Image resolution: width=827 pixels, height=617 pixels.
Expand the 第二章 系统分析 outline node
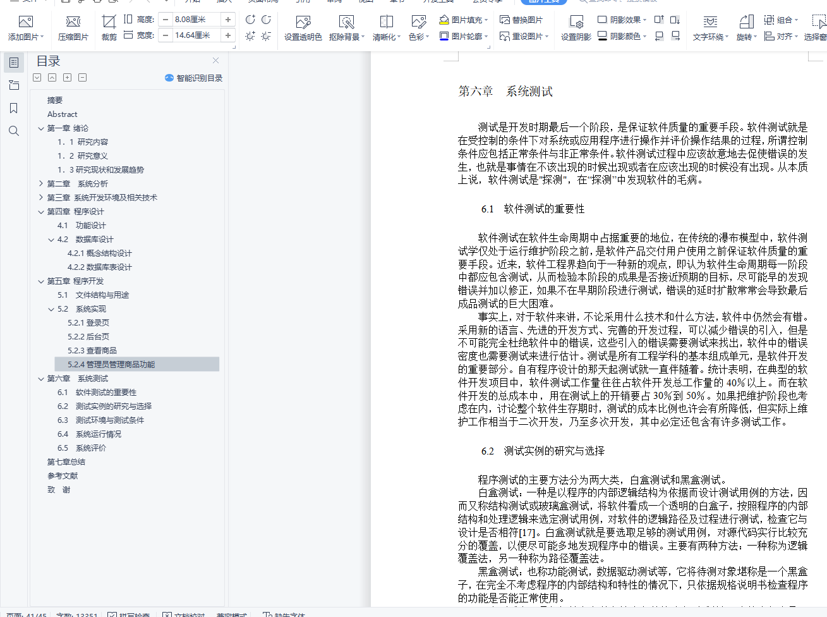click(x=41, y=184)
